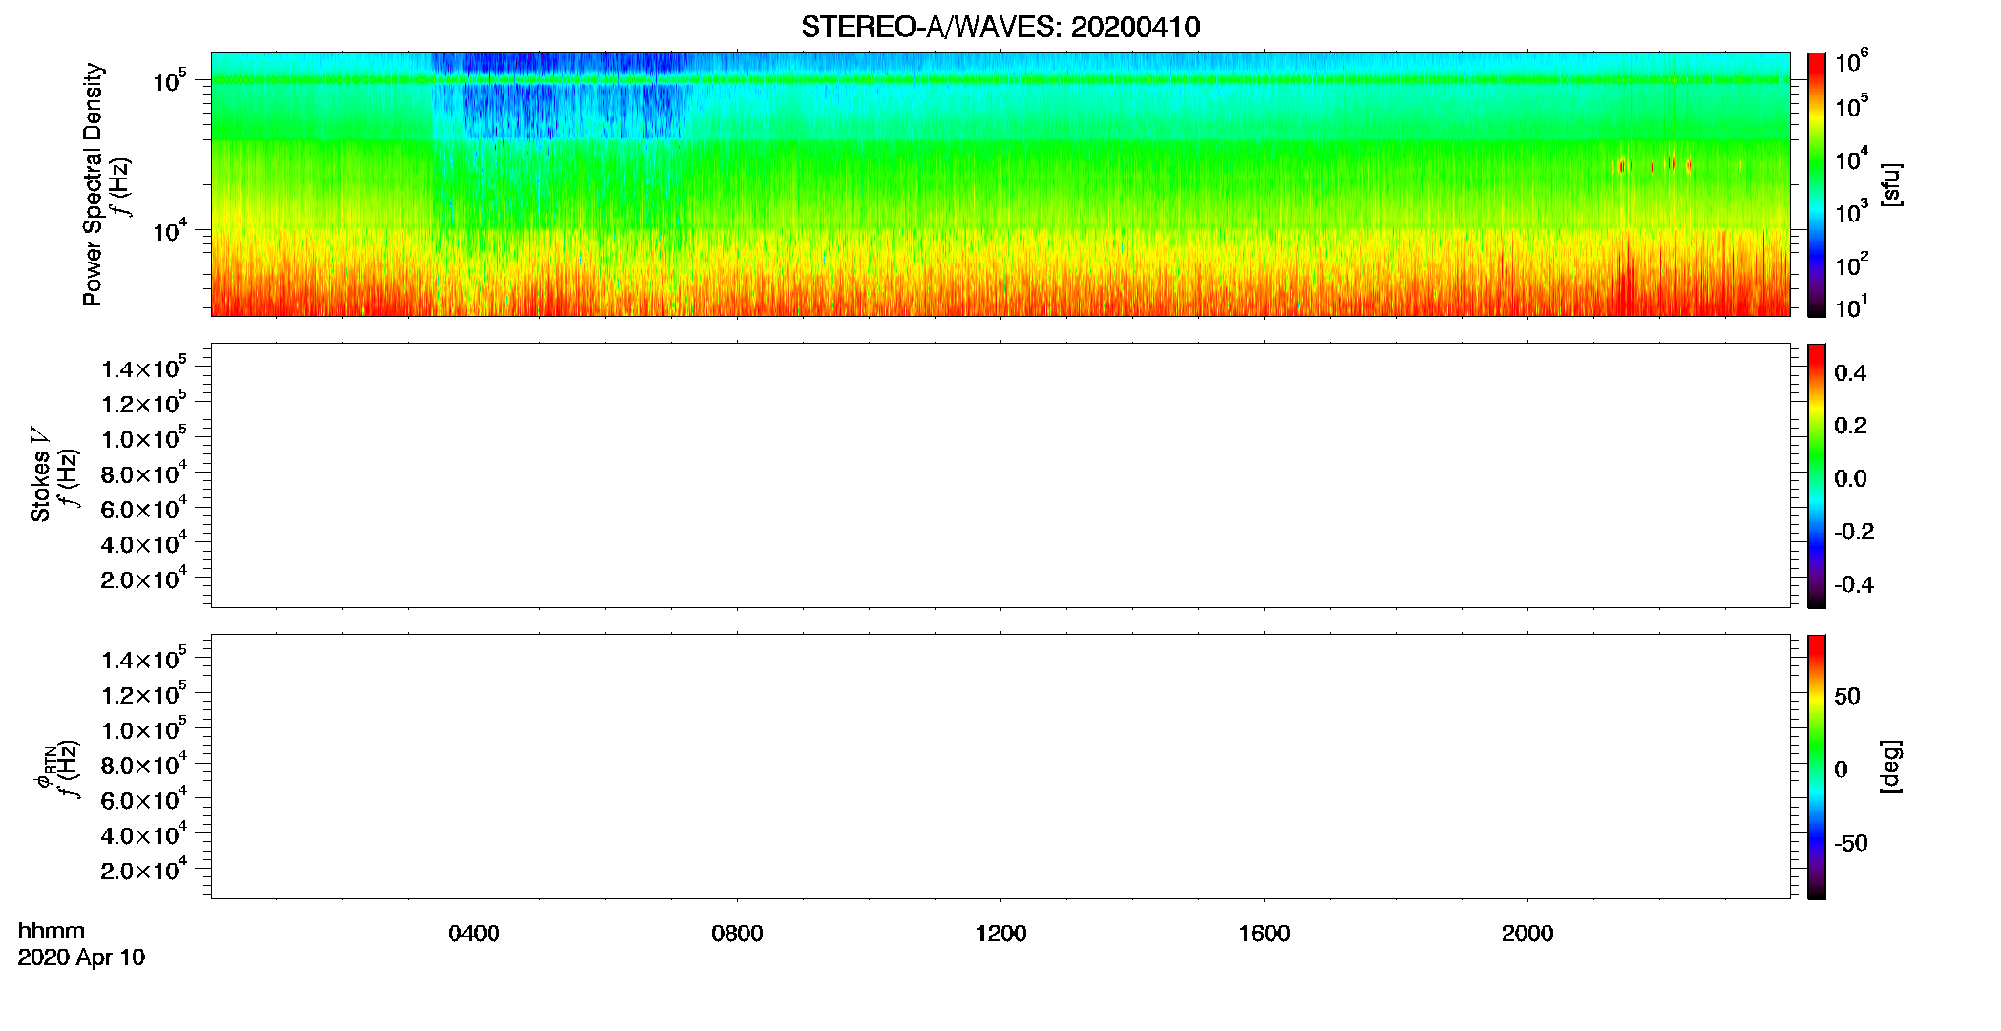Click the 6.0×10^4 tick on phi RTN axis
The height and width of the screenshot is (1031, 2001).
pyautogui.click(x=144, y=799)
